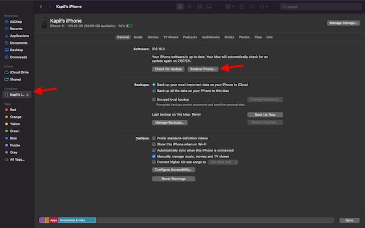This screenshot has height=228, width=365.
Task: Enable Encrypt local backup checkbox
Action: pos(154,99)
